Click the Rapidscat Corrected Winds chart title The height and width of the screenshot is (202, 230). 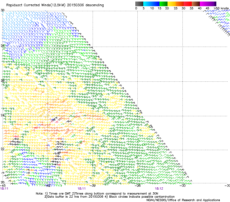55,5
